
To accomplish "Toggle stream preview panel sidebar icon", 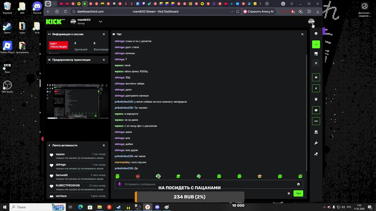I will point(316,77).
